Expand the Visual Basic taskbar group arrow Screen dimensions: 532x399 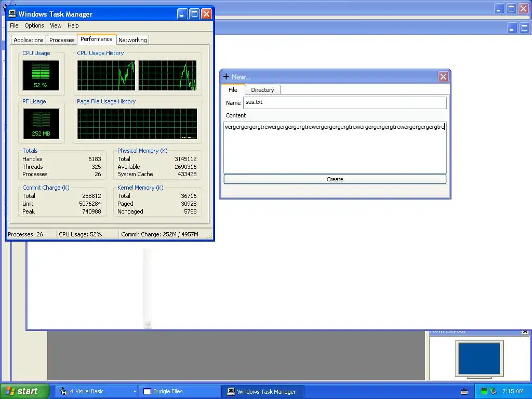135,392
